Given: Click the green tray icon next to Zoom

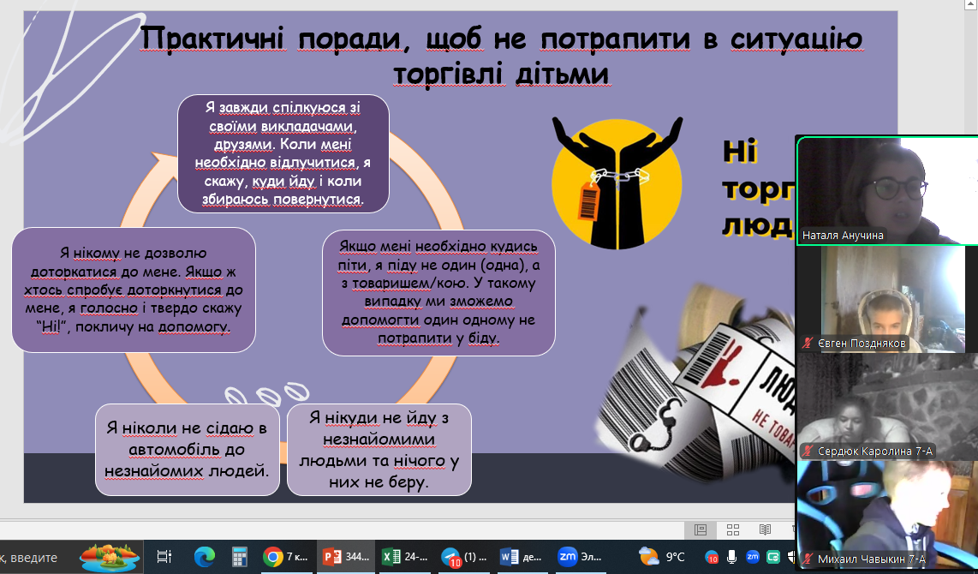Looking at the screenshot, I should (x=773, y=557).
